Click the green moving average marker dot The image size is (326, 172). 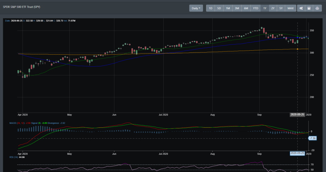[297, 36]
